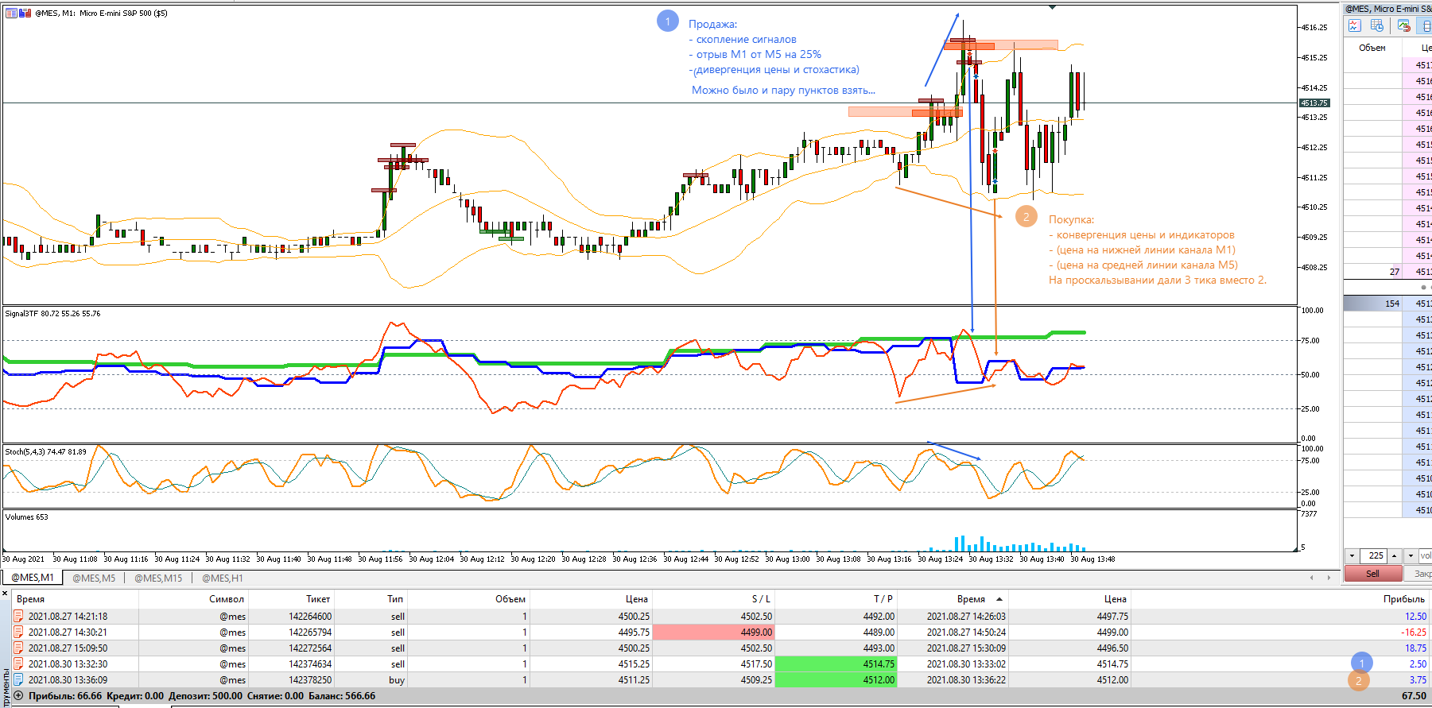Sort deals by the Время close-time column header

(972, 599)
